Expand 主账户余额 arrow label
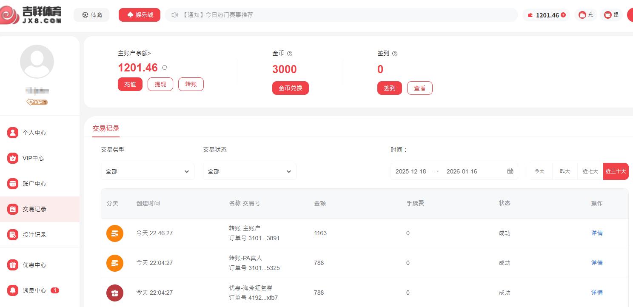The width and height of the screenshot is (633, 307). click(x=134, y=53)
